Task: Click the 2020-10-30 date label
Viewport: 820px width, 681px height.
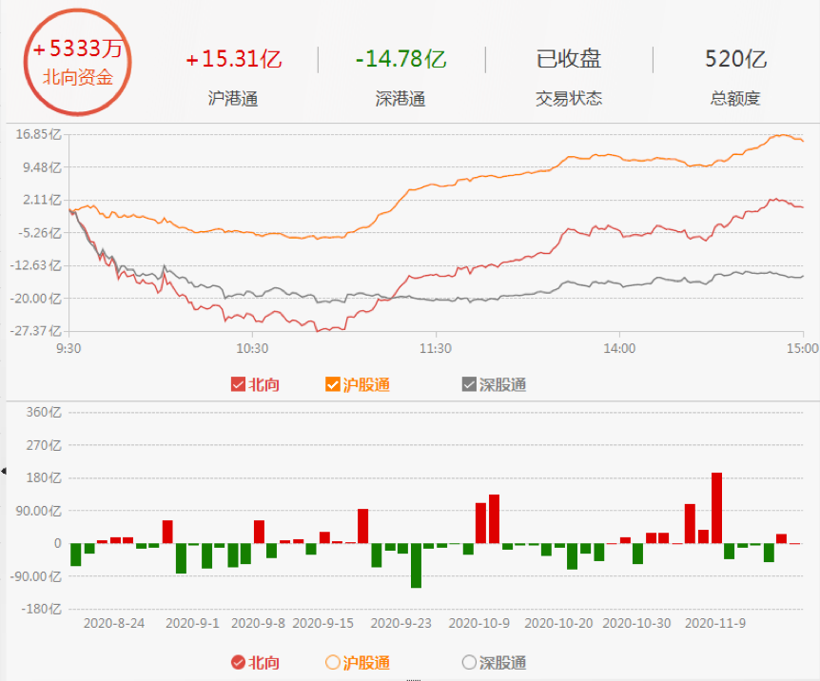Action: tap(636, 624)
